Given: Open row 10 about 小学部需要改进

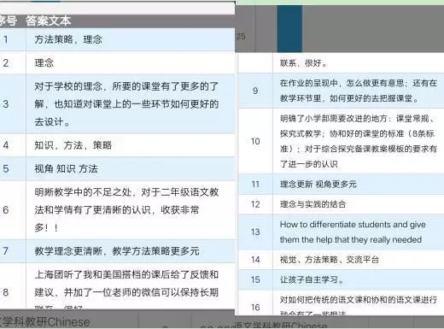Looking at the screenshot, I should [x=342, y=141].
